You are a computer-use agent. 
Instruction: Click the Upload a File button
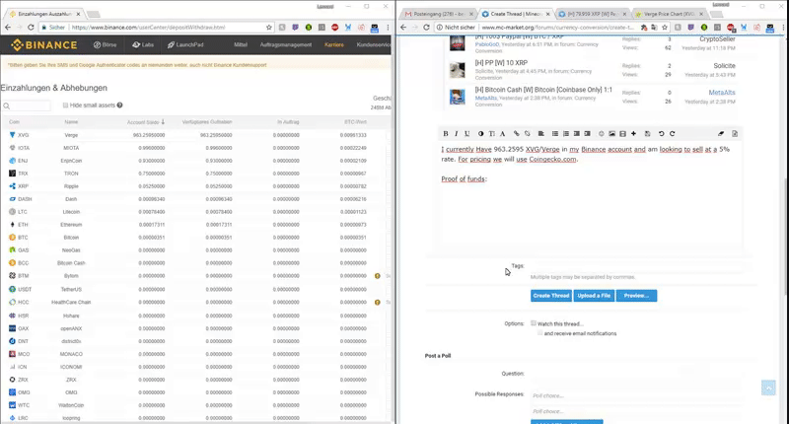coord(594,296)
